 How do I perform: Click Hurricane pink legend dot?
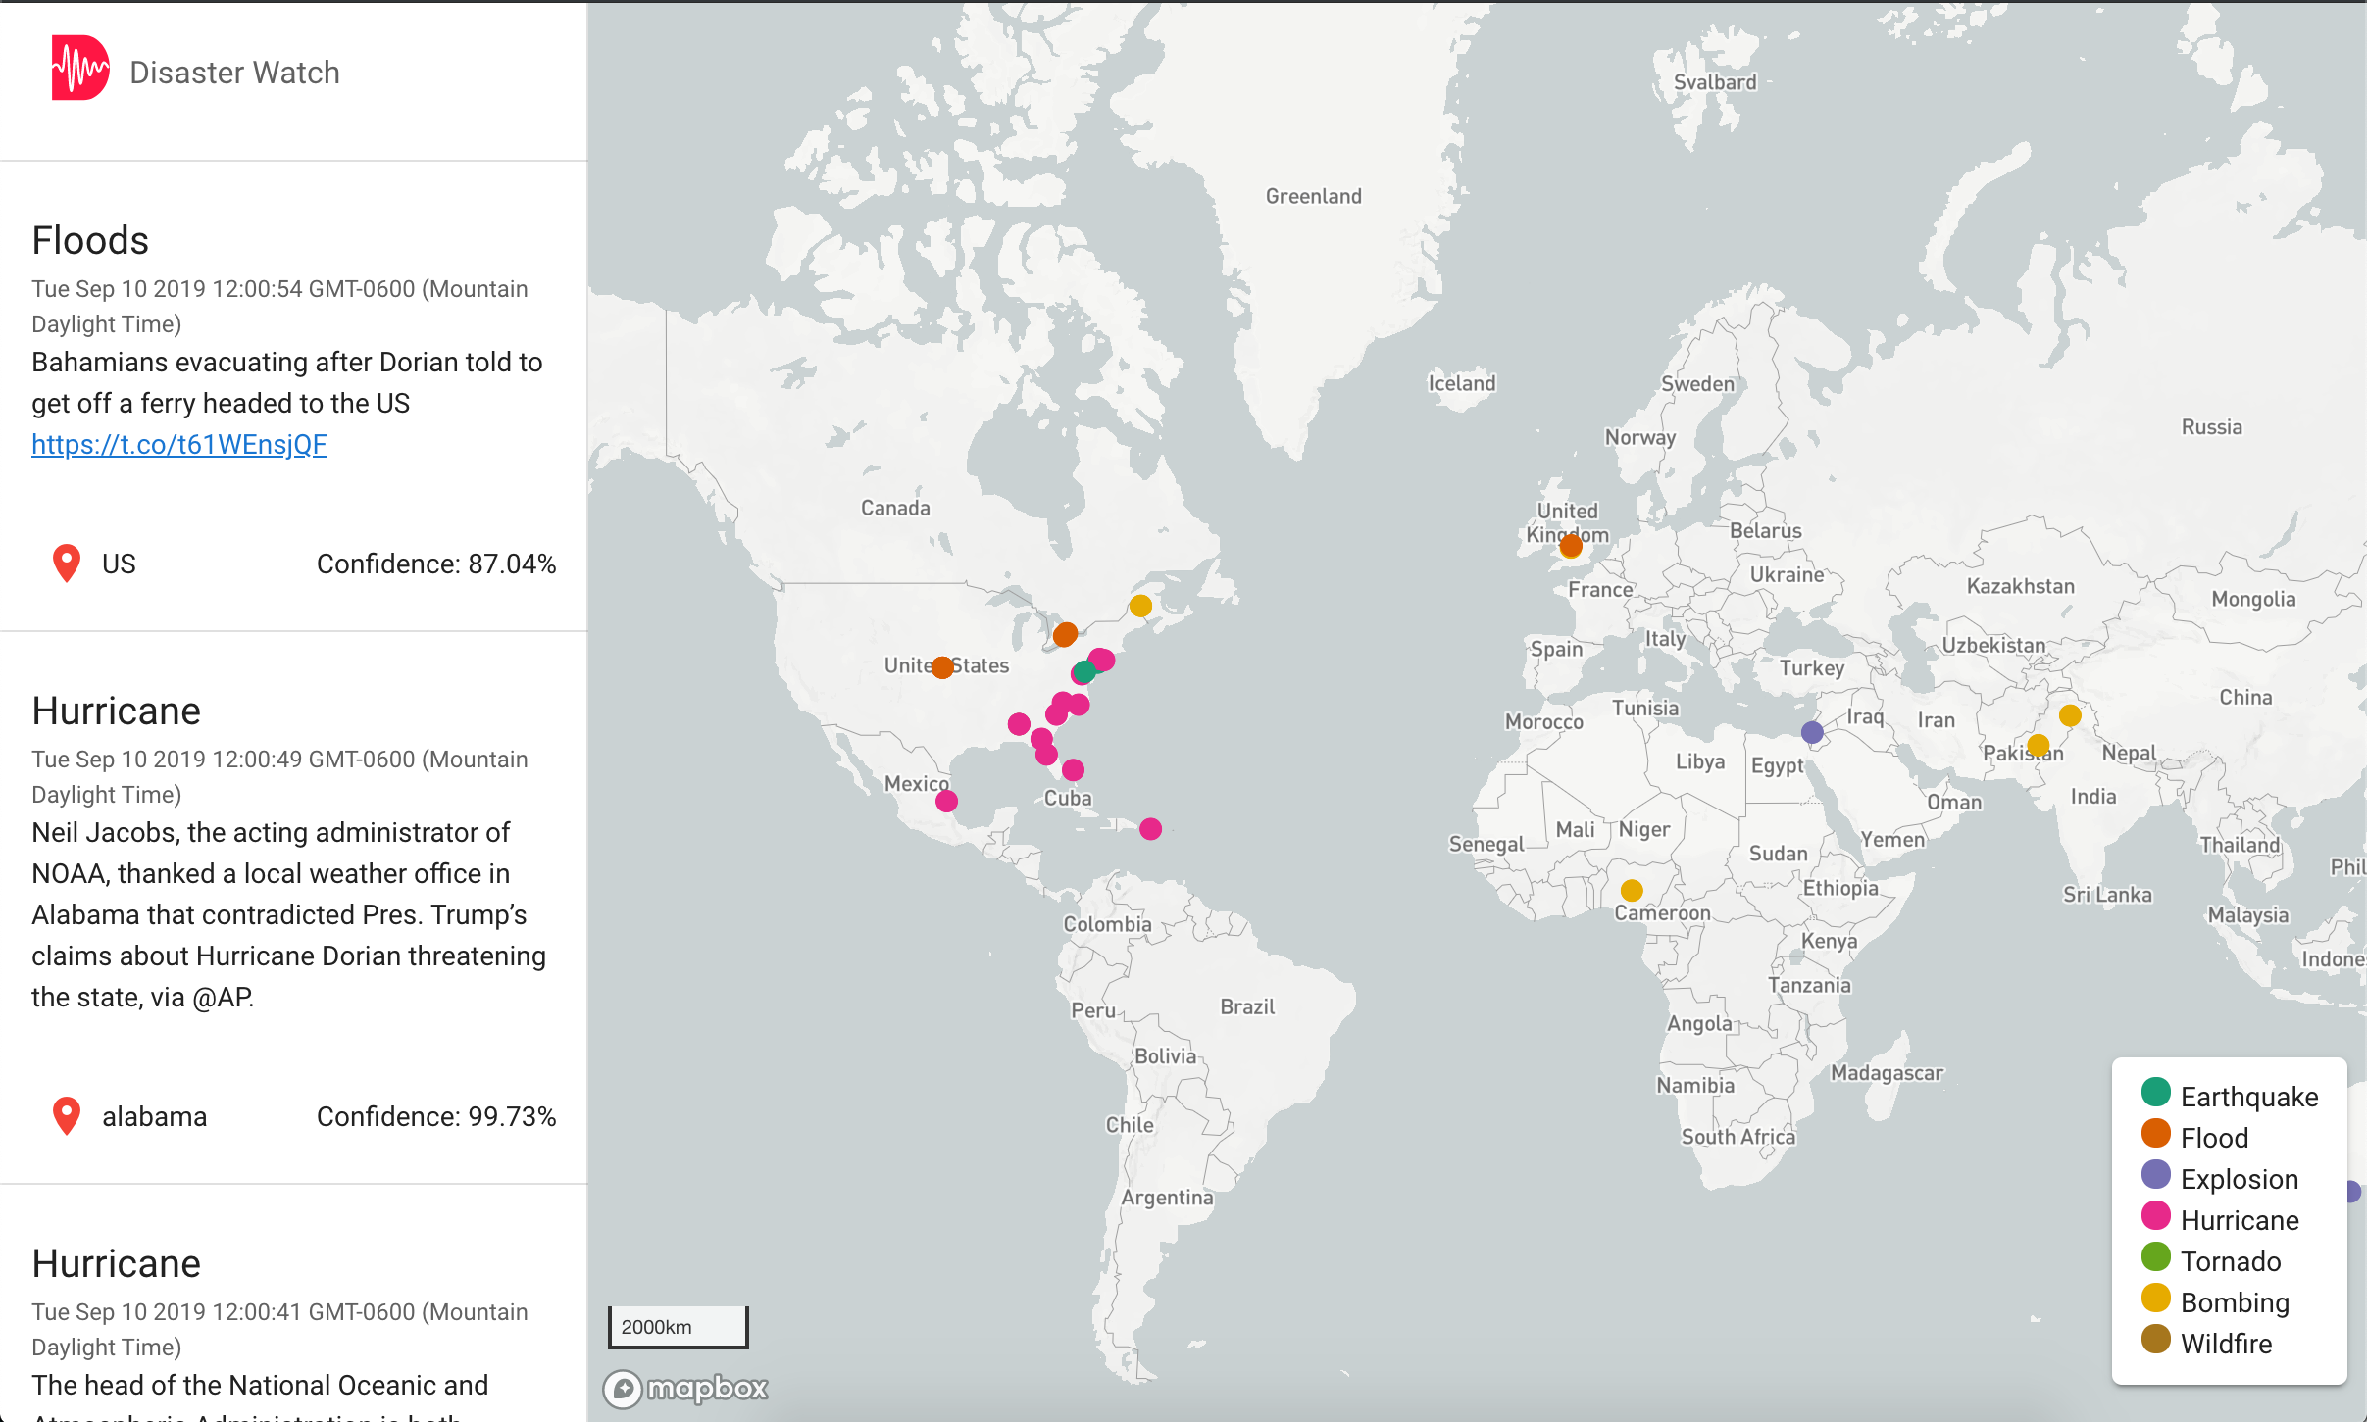tap(2155, 1216)
